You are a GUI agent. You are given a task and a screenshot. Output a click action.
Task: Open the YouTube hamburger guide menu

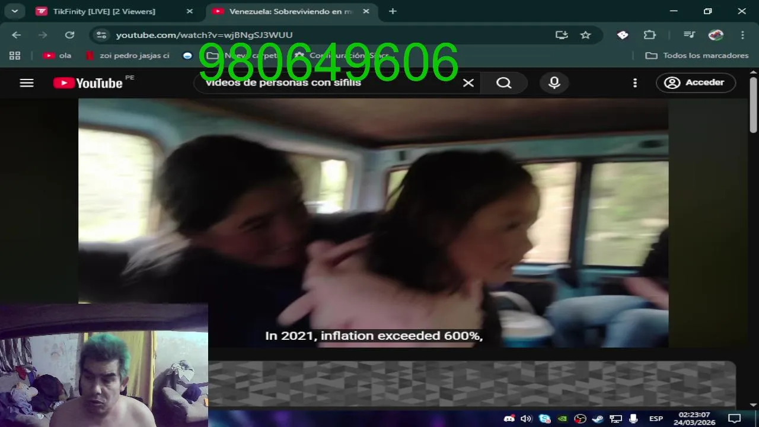(x=27, y=83)
